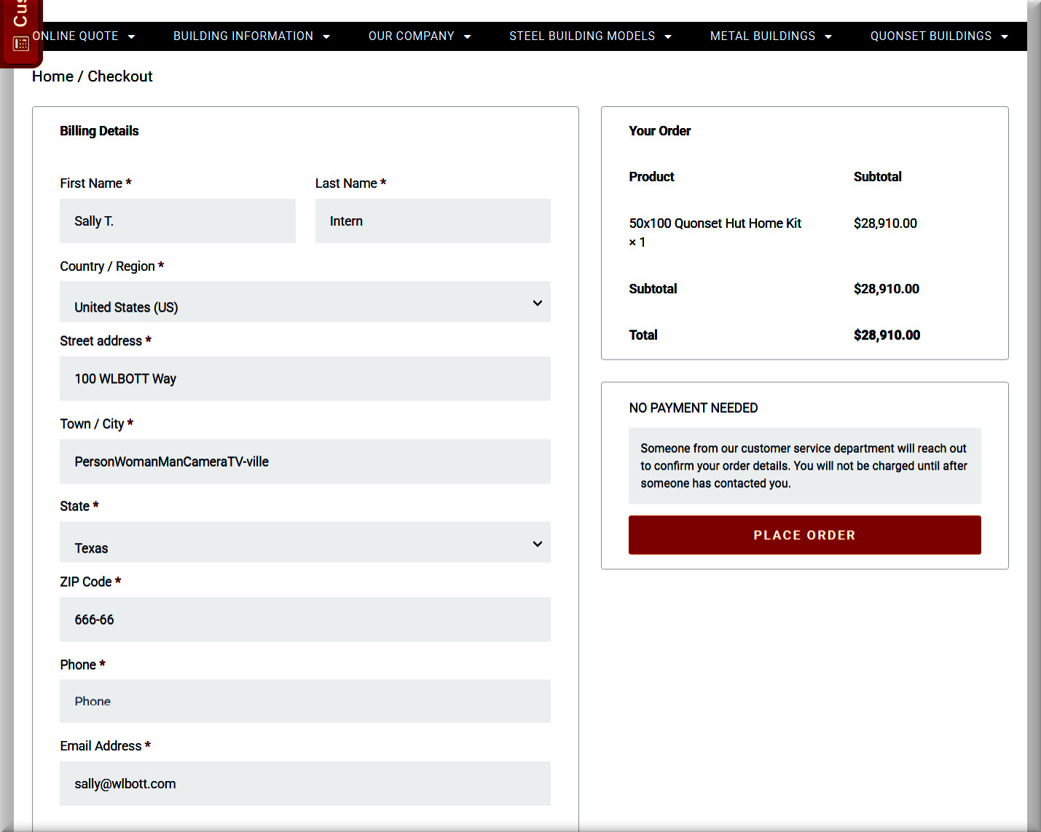Click the Email Address input field
This screenshot has width=1041, height=832.
coord(305,784)
